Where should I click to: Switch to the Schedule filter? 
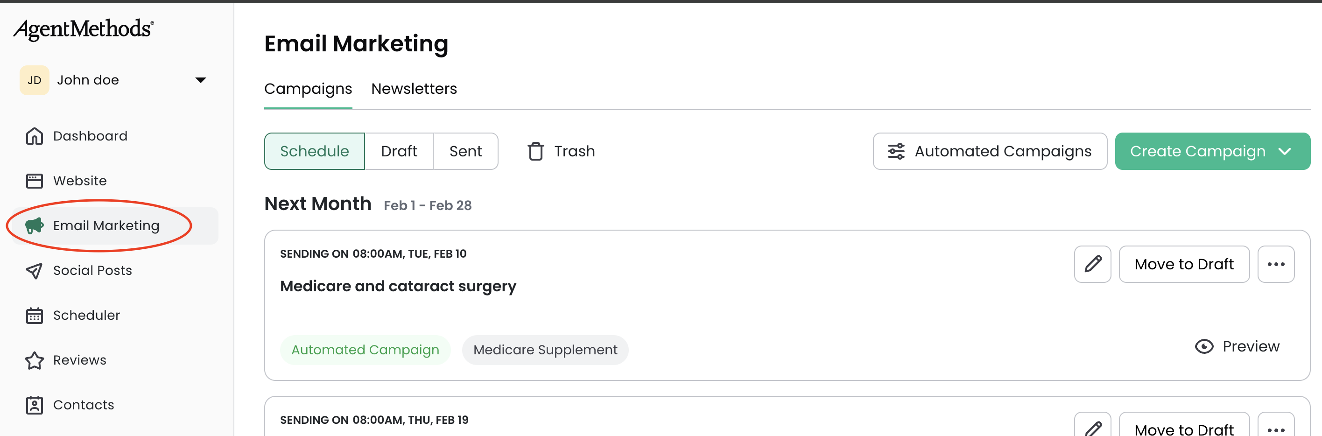coord(314,151)
